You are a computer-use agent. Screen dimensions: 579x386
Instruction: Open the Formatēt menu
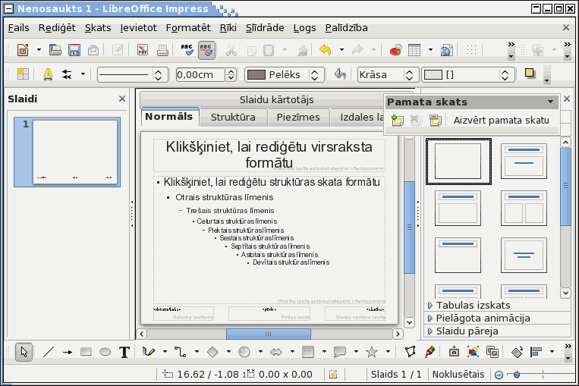[188, 28]
